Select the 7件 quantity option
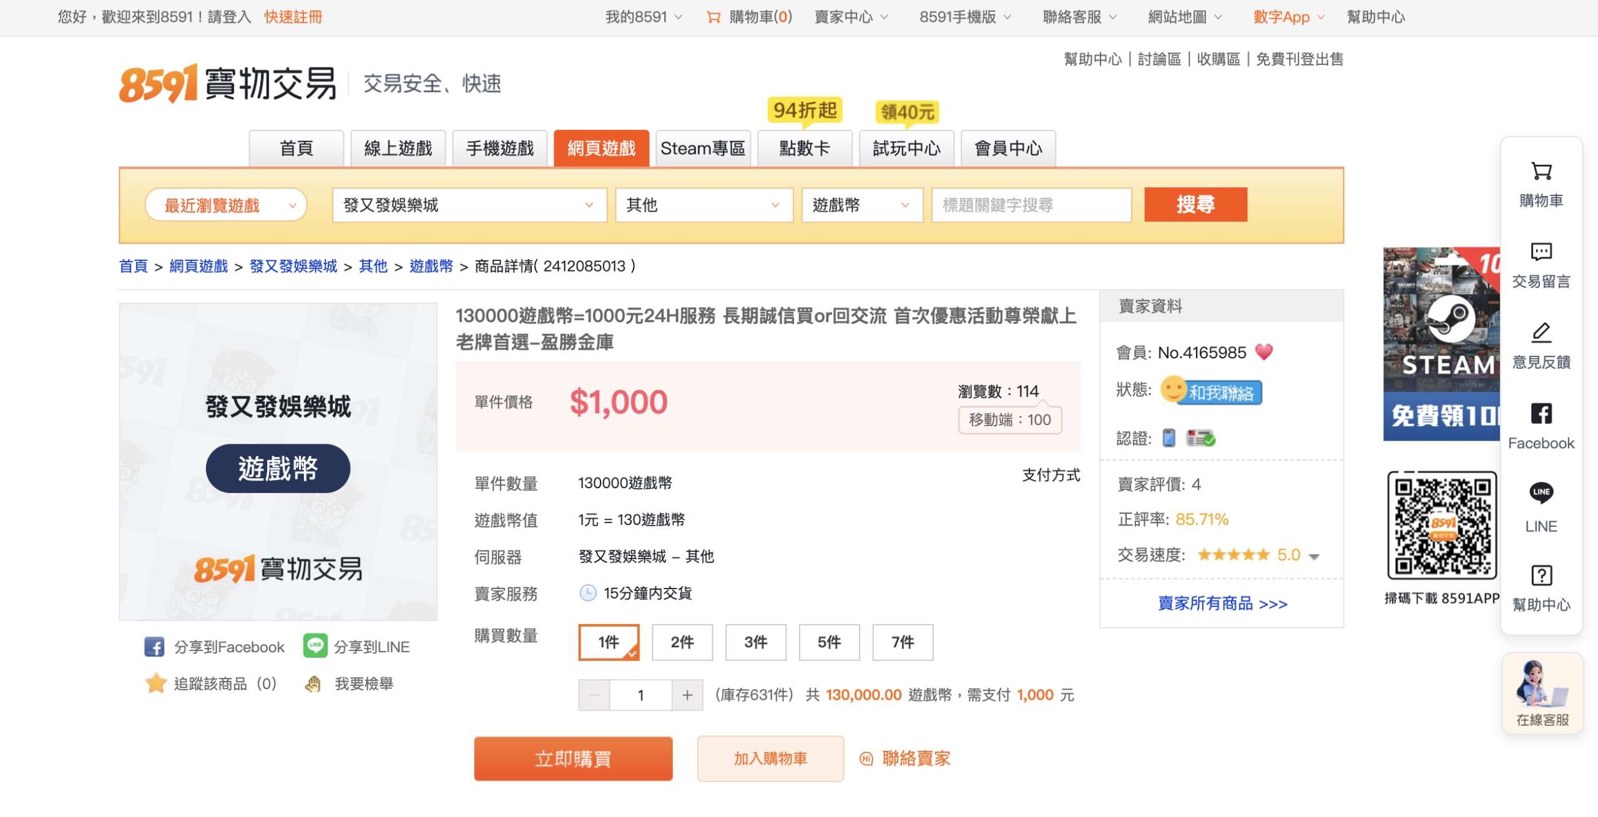This screenshot has height=817, width=1598. (x=902, y=642)
